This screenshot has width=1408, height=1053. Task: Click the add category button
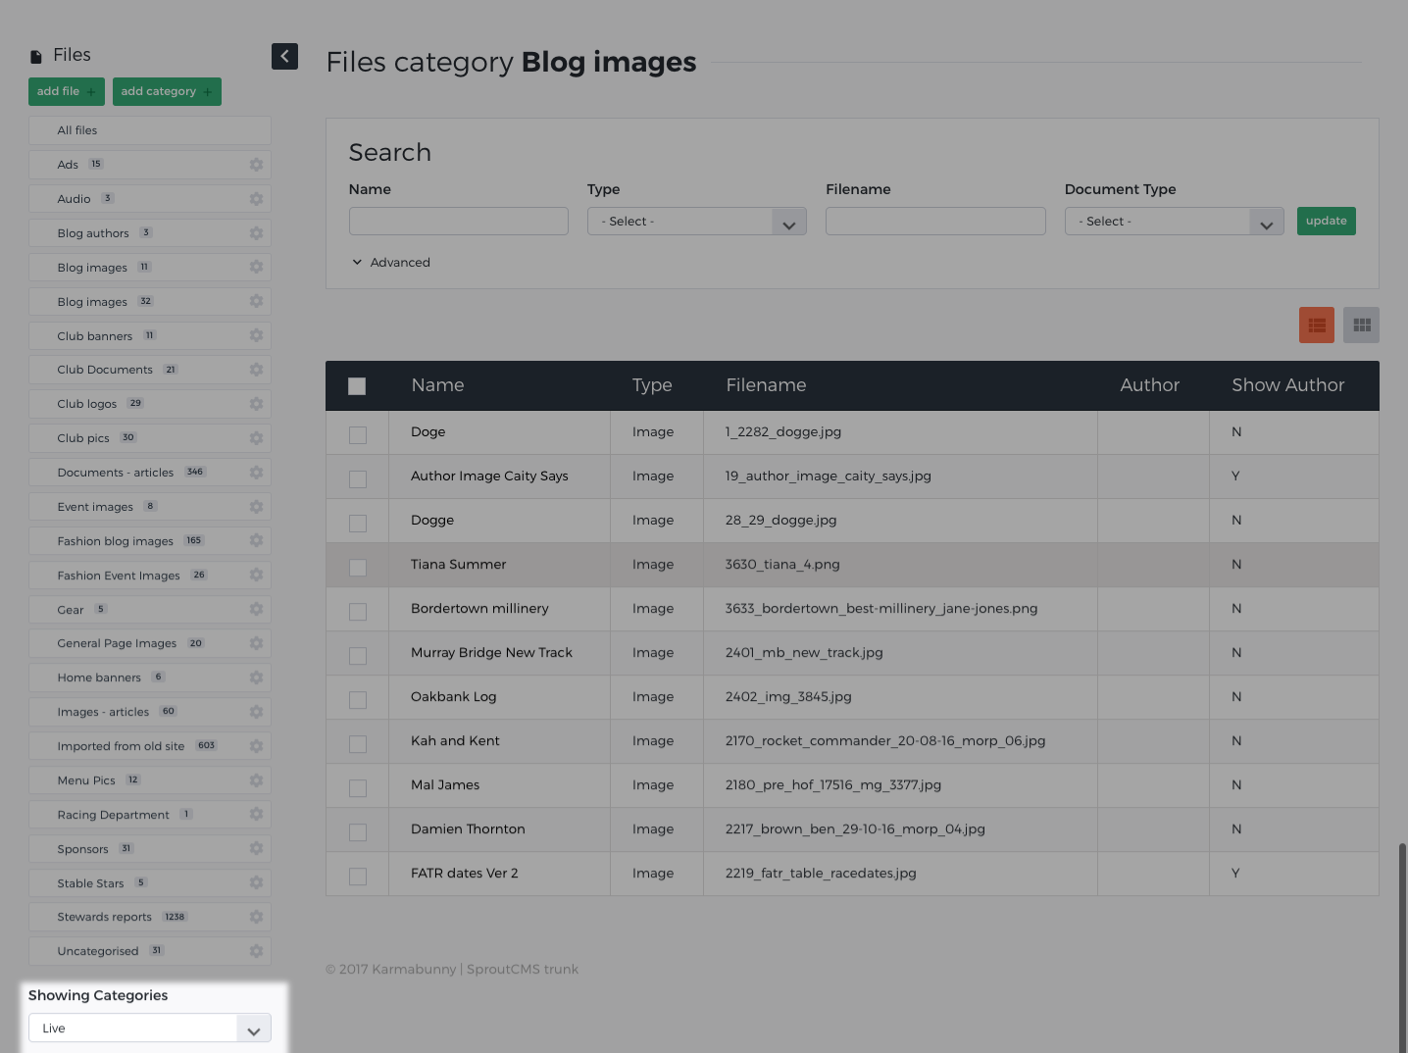click(167, 91)
